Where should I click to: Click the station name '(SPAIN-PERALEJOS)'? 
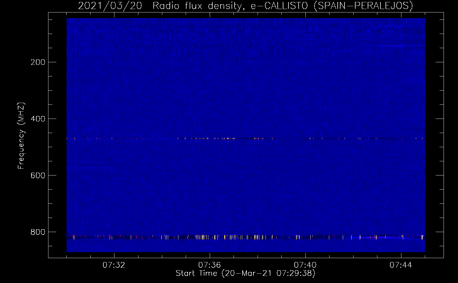363,6
